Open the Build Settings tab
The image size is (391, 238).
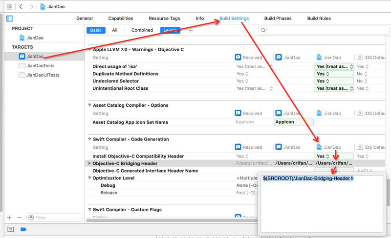click(234, 19)
